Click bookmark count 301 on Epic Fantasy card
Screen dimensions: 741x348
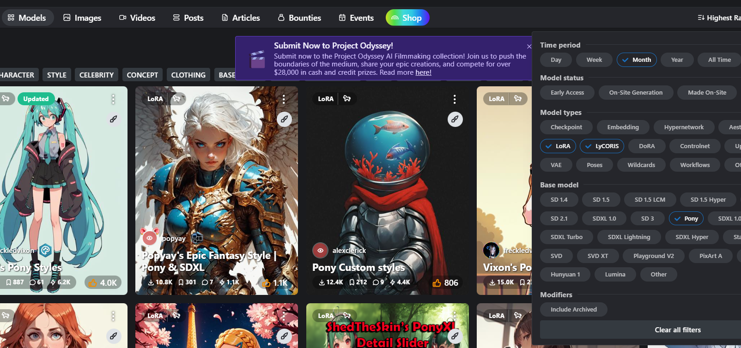(x=187, y=282)
